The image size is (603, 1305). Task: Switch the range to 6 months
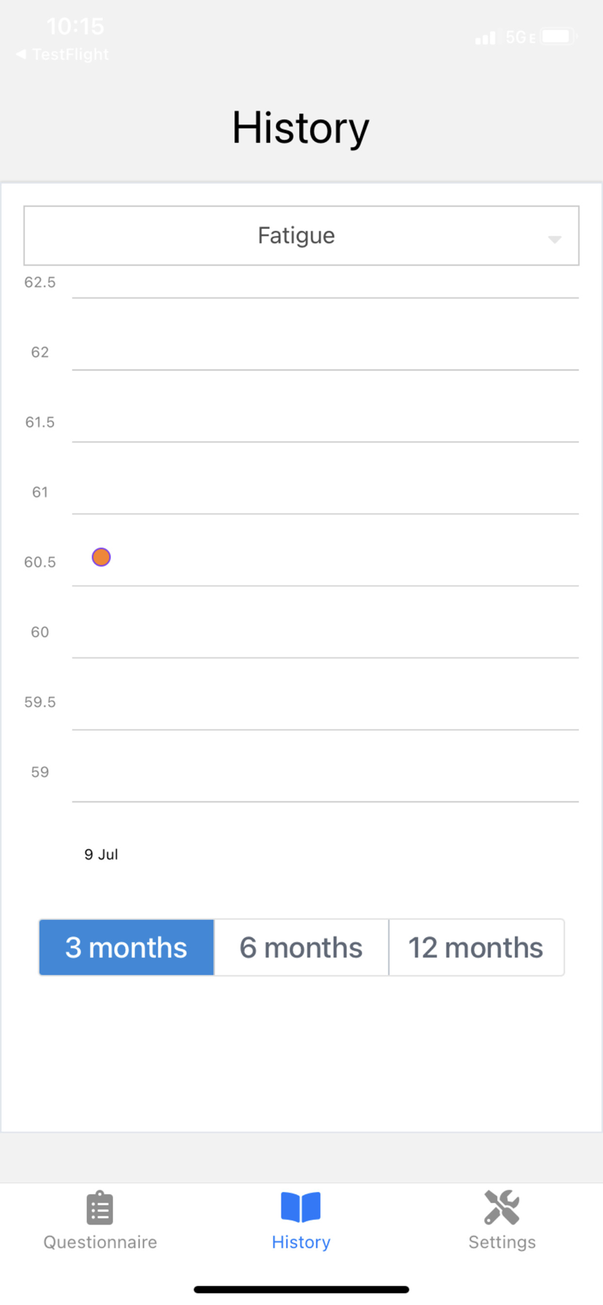(301, 947)
